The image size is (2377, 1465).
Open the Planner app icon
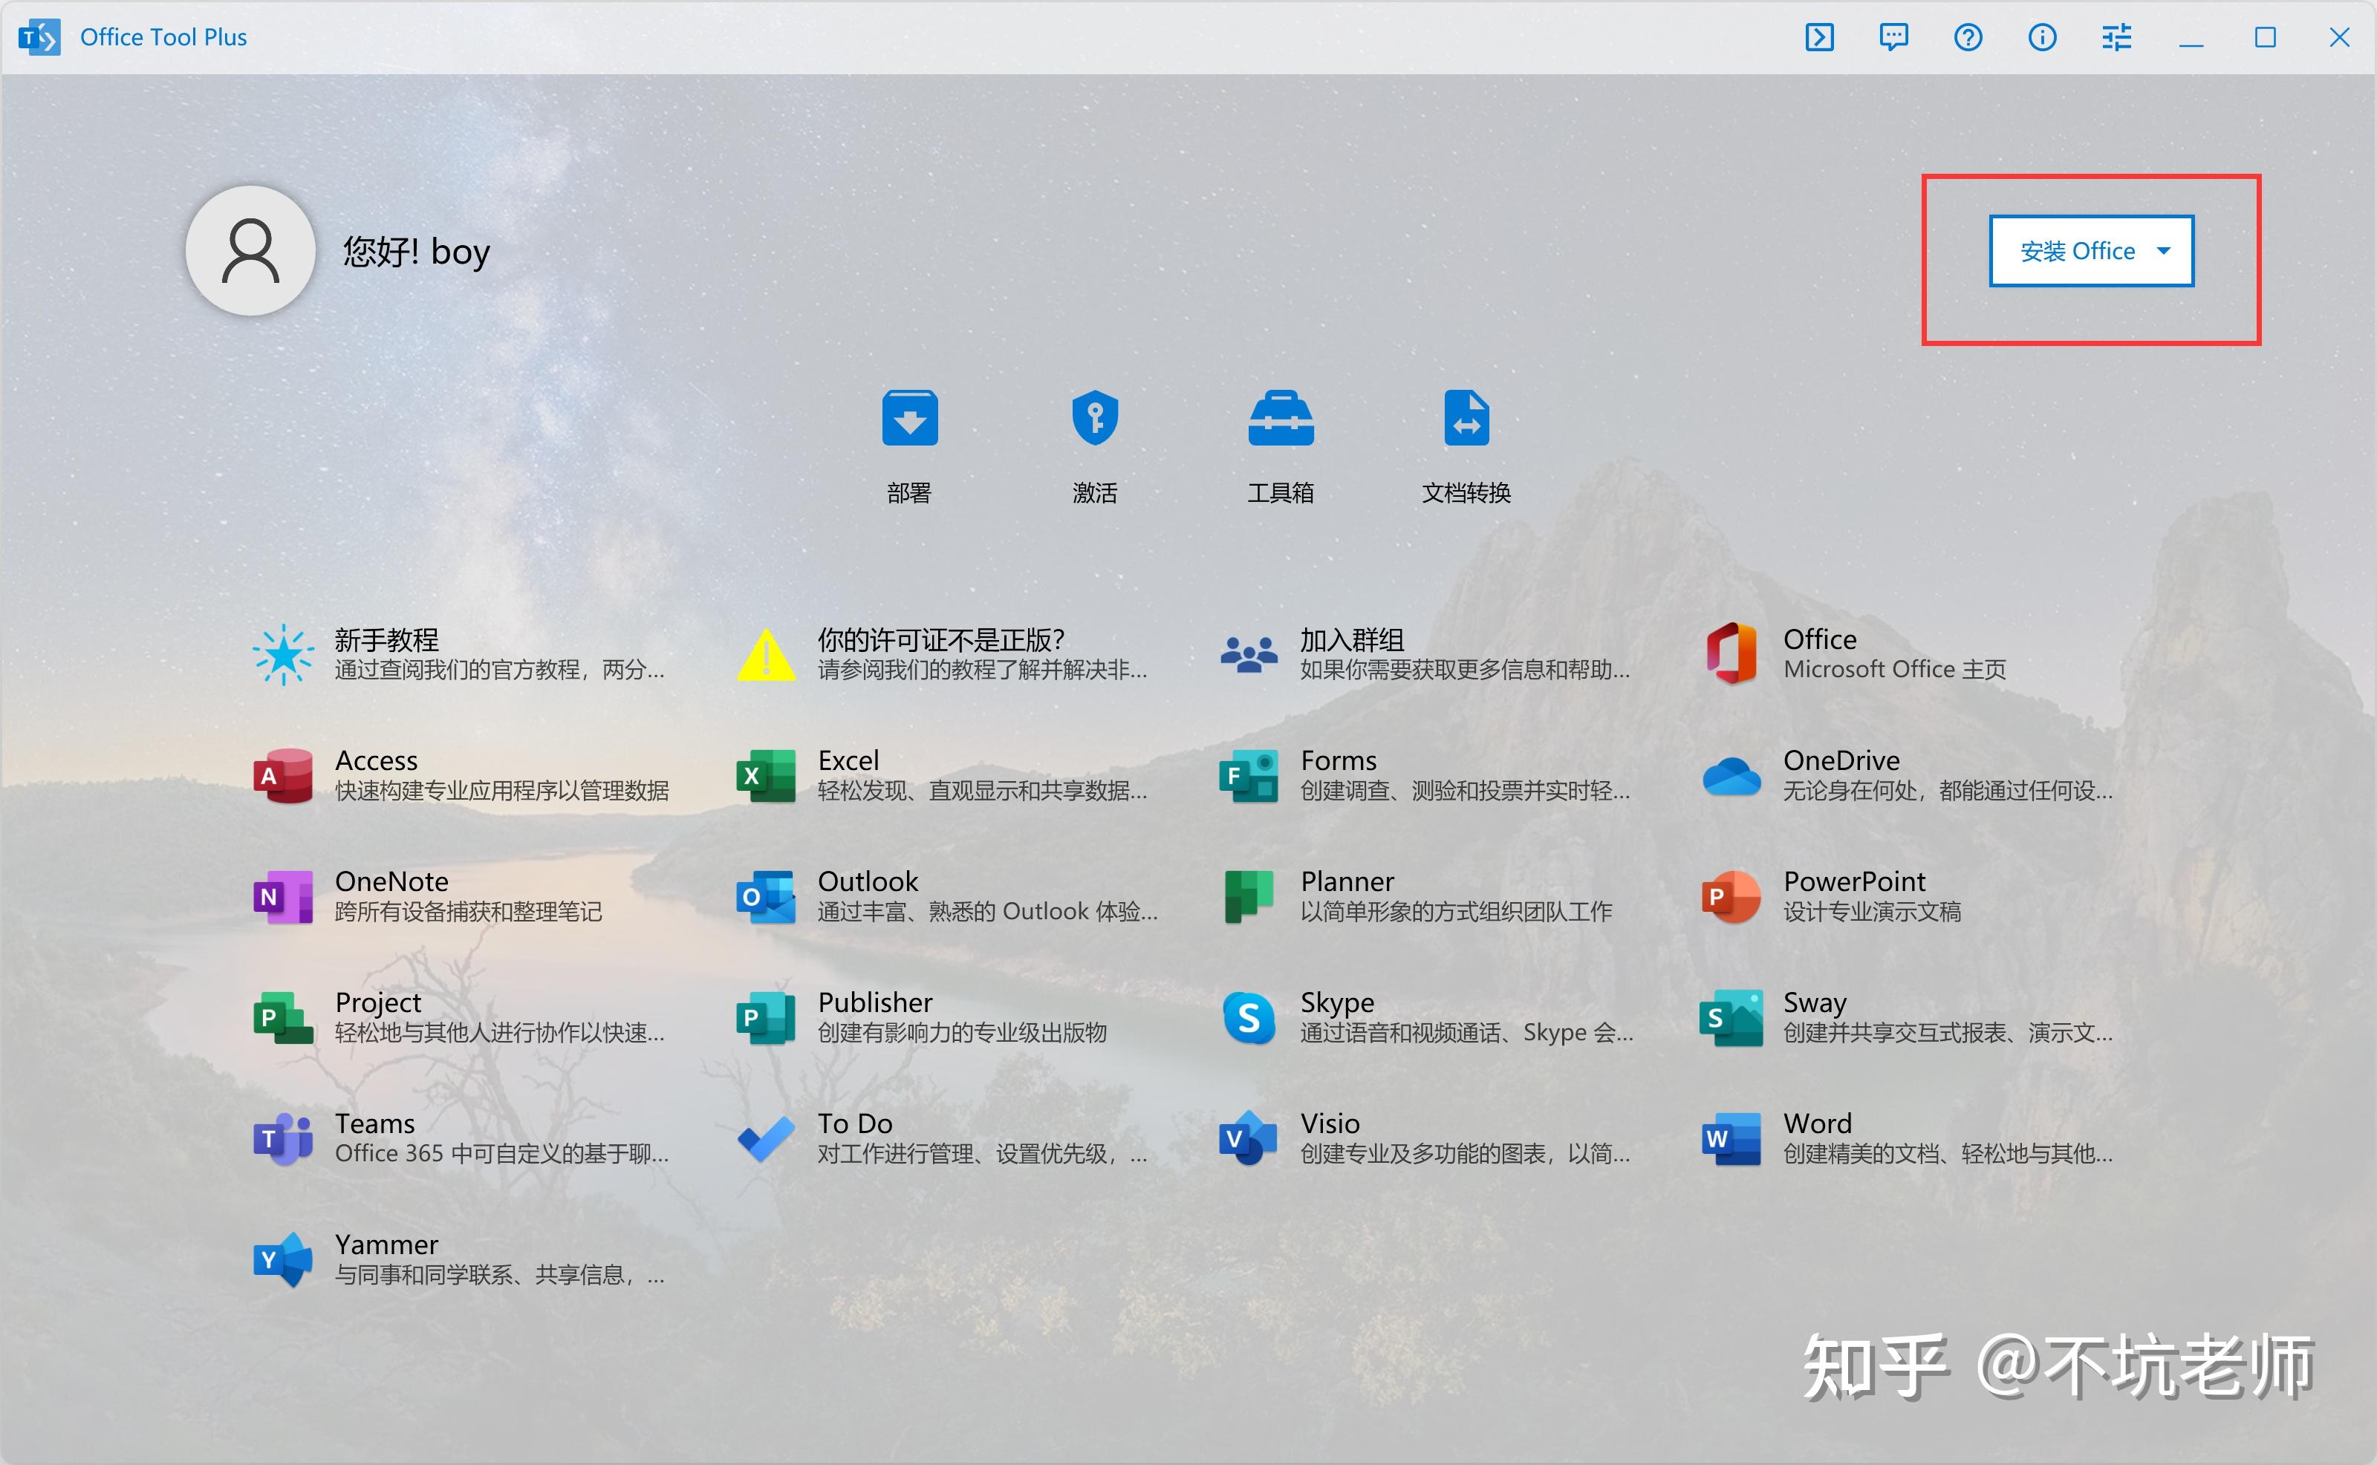click(1249, 896)
